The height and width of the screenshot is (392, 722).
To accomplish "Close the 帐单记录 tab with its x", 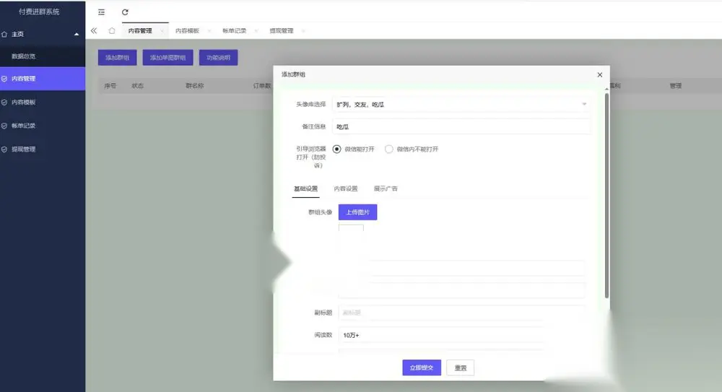I will (256, 31).
